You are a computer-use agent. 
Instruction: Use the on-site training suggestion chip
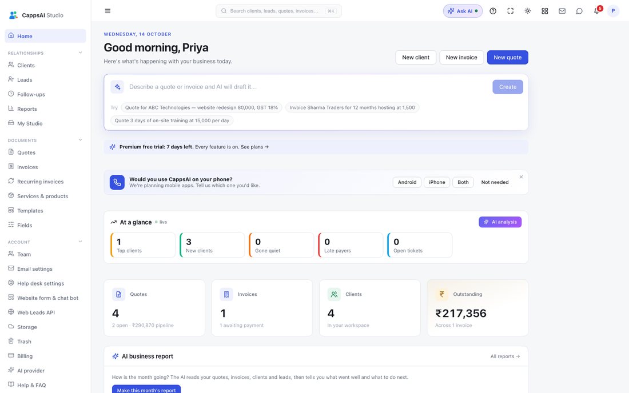(172, 121)
